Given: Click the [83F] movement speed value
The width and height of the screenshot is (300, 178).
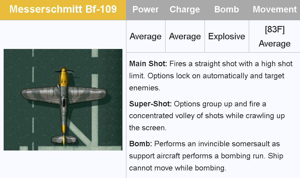Looking at the screenshot, I should [275, 29].
